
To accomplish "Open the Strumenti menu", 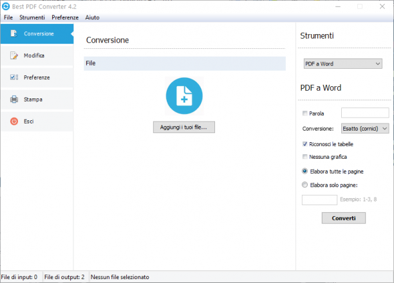I will [x=32, y=17].
